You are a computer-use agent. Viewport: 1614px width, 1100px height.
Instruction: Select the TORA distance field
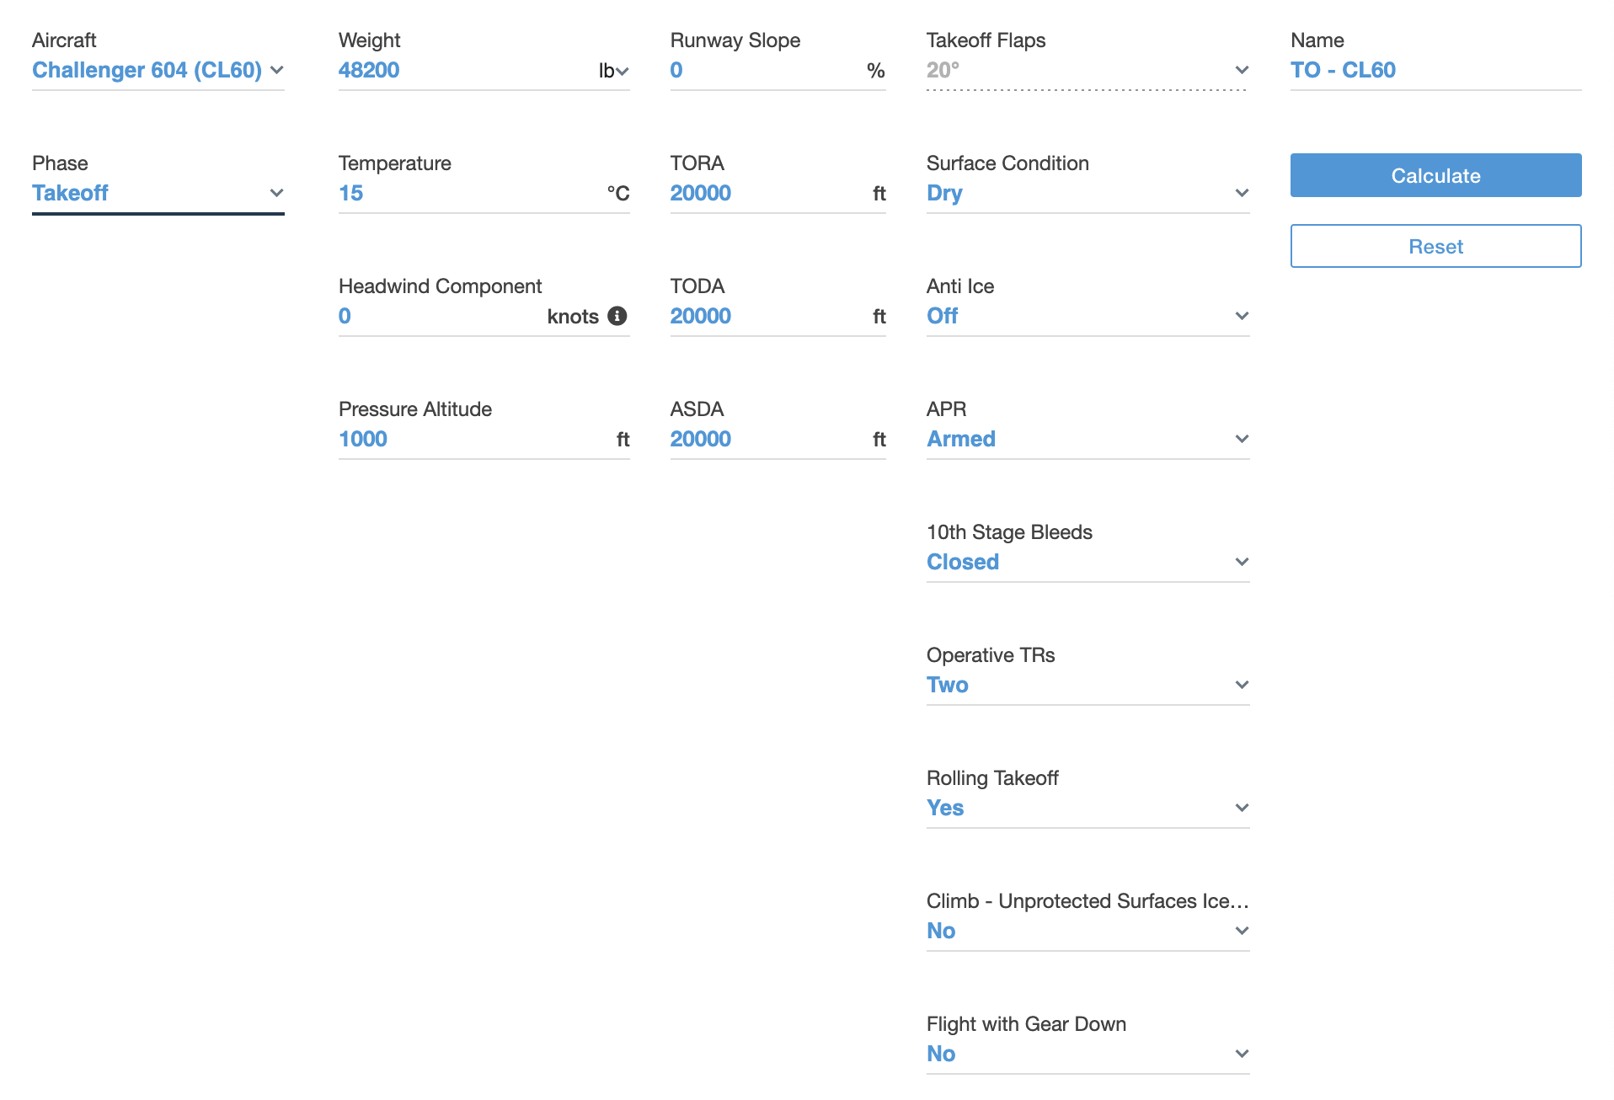(x=767, y=193)
